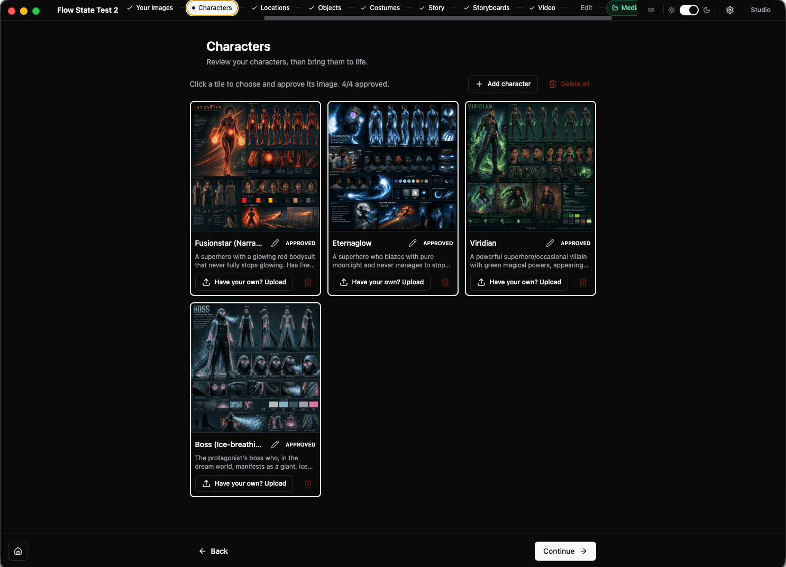786x567 pixels.
Task: Upload own image for Boss character
Action: [244, 484]
